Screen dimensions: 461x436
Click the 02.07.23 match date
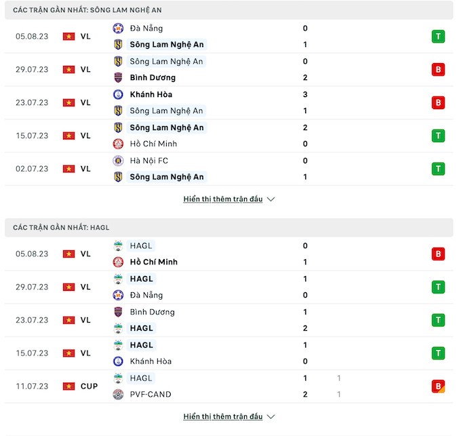tap(32, 169)
